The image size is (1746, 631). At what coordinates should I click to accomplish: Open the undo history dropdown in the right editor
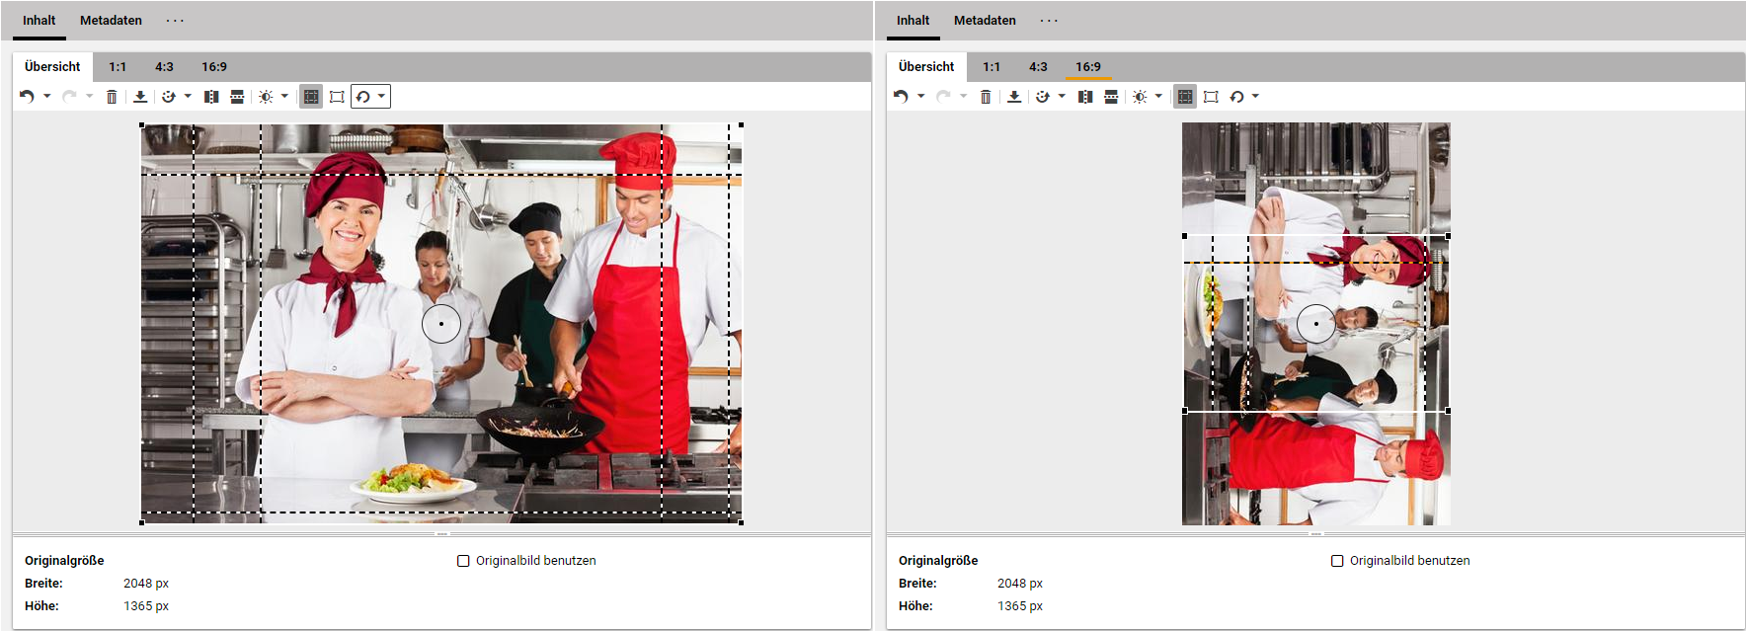point(921,97)
